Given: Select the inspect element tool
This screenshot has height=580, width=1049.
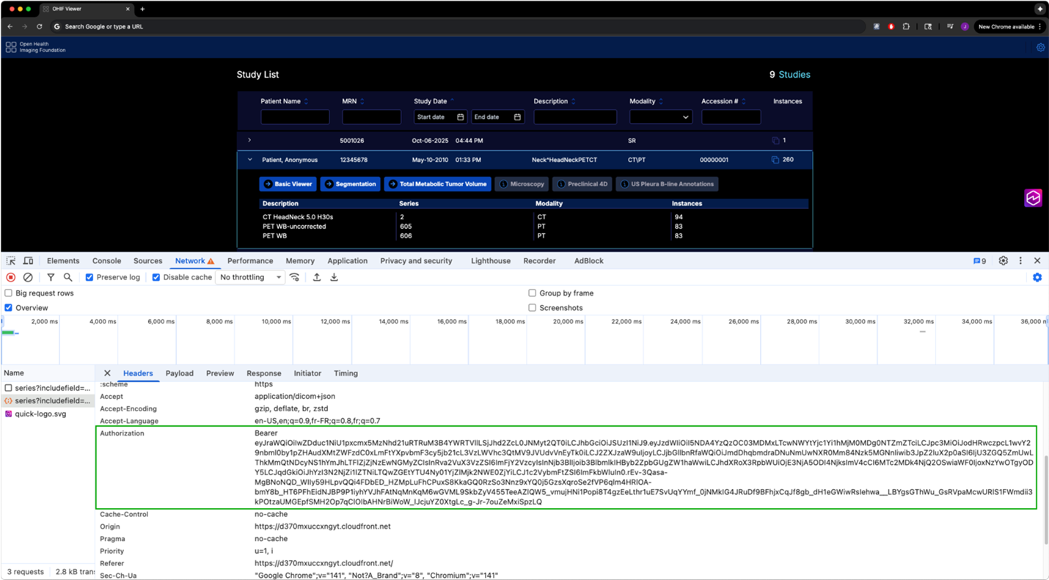Looking at the screenshot, I should tap(10, 260).
